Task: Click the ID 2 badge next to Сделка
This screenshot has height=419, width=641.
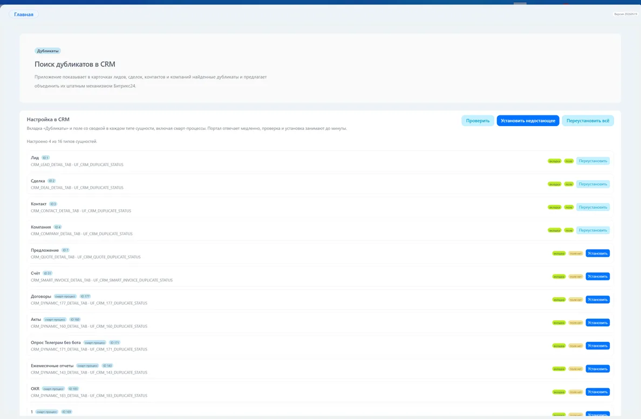Action: [x=51, y=181]
